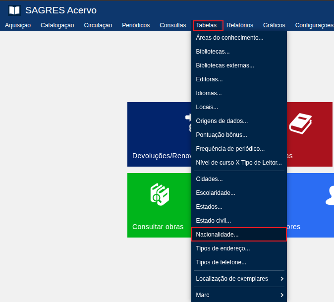
Task: Open the Configurações menu
Action: point(314,25)
